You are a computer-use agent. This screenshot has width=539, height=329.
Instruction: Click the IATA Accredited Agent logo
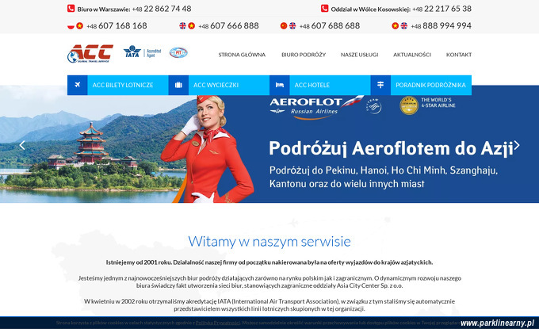143,52
